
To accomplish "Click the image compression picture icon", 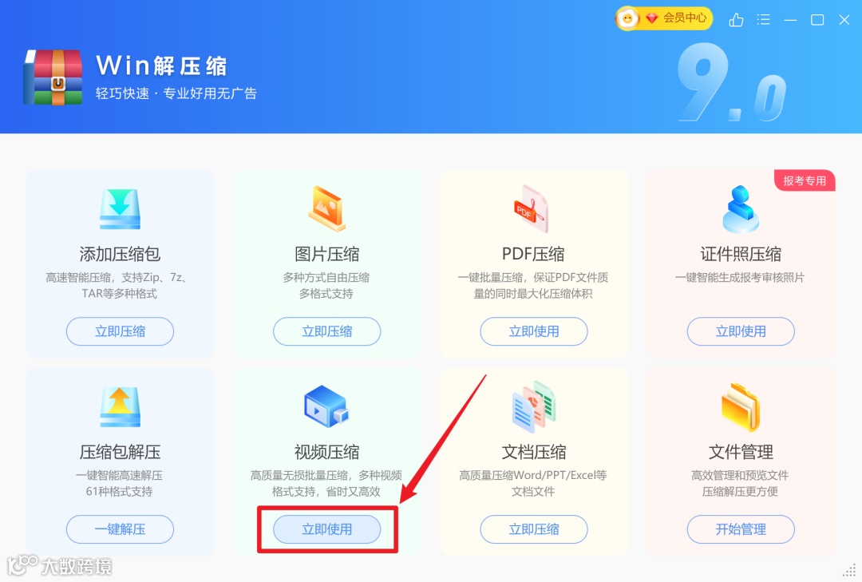I will (x=327, y=209).
